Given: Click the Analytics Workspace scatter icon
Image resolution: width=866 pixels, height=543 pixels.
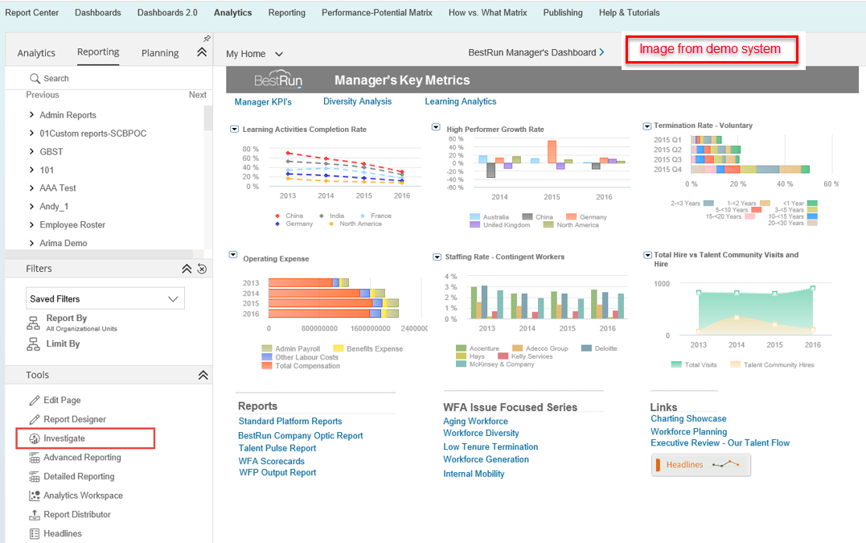Looking at the screenshot, I should pyautogui.click(x=35, y=496).
